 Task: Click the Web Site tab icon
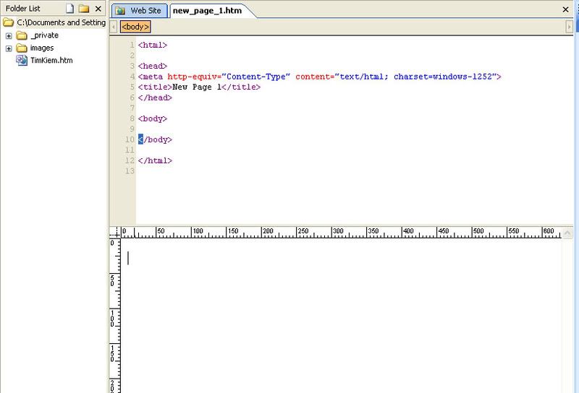[120, 11]
